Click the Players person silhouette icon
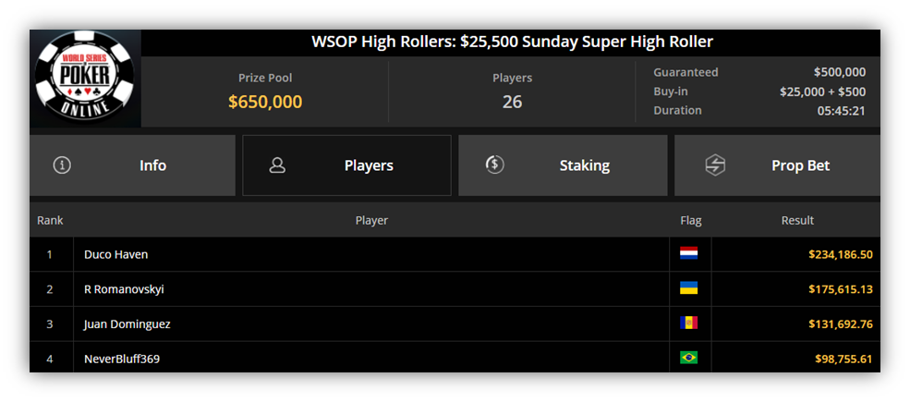This screenshot has height=402, width=910. [x=277, y=165]
